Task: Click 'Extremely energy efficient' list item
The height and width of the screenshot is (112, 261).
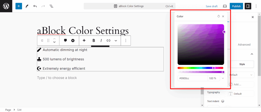Action: point(64,68)
